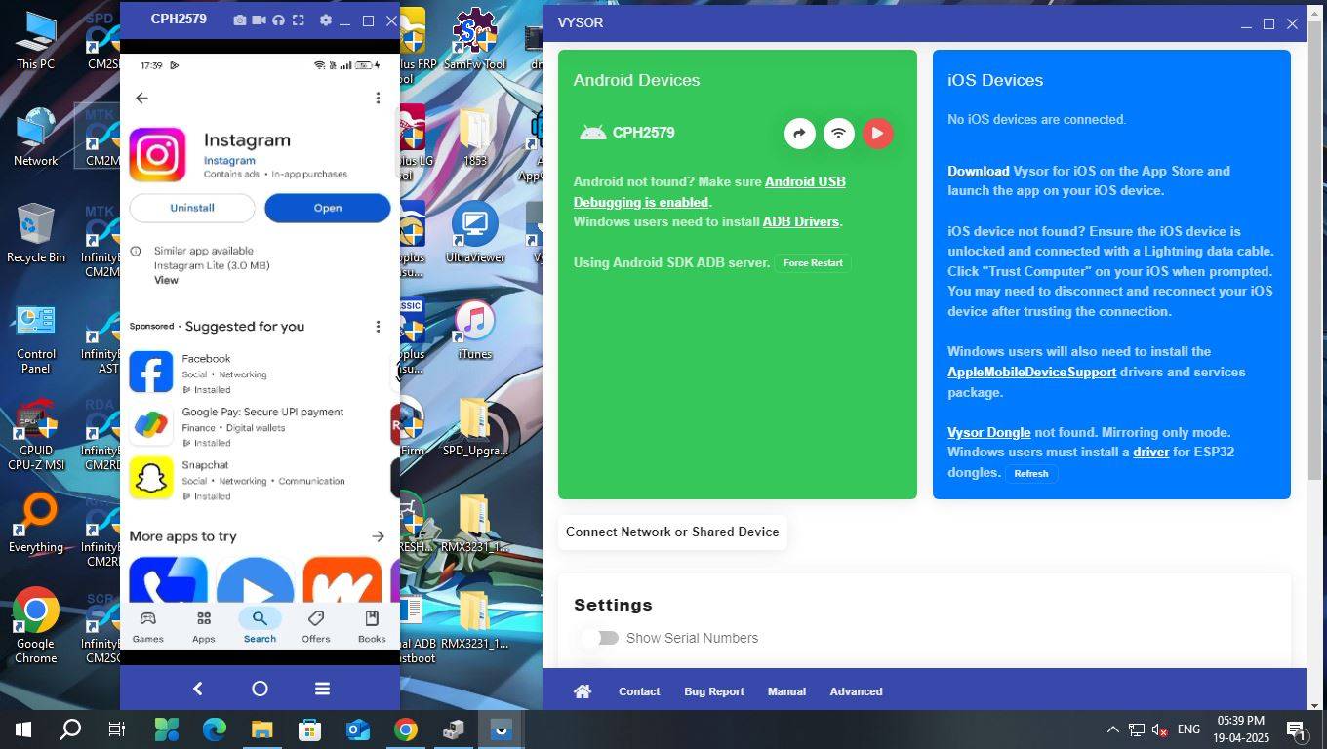Screen dimensions: 1327x749
Task: Select the Search tab in Play Store
Action: (260, 627)
